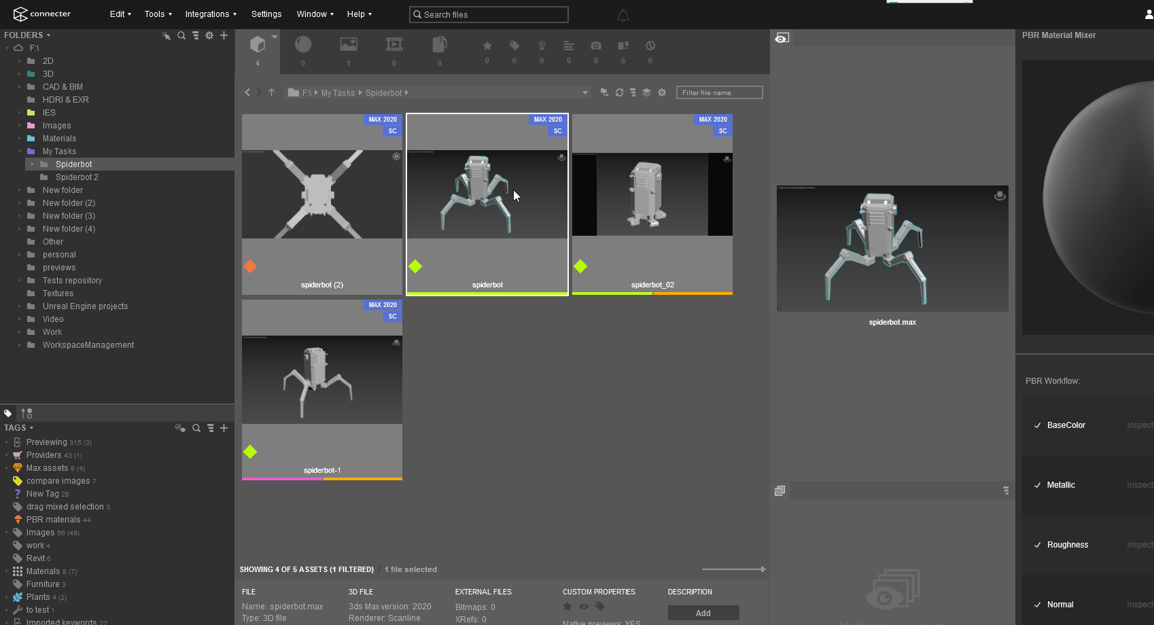This screenshot has width=1154, height=625.
Task: Inspect the BaseColor map
Action: [x=1140, y=425]
